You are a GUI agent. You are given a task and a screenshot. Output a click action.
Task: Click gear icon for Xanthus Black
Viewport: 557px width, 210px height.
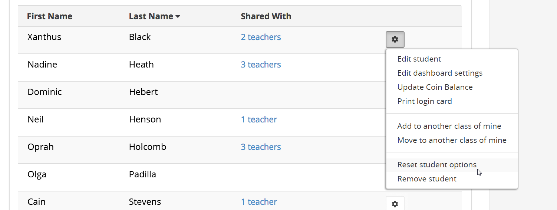[395, 39]
